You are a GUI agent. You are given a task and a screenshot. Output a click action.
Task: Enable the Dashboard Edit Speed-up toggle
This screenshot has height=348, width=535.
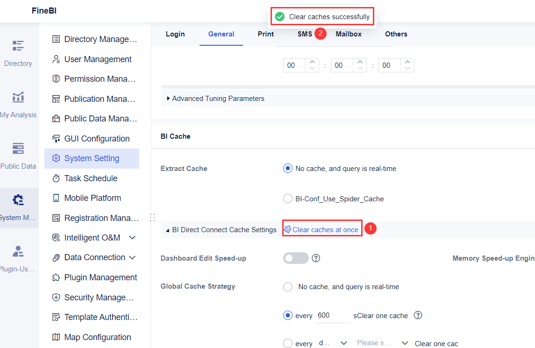tap(295, 258)
